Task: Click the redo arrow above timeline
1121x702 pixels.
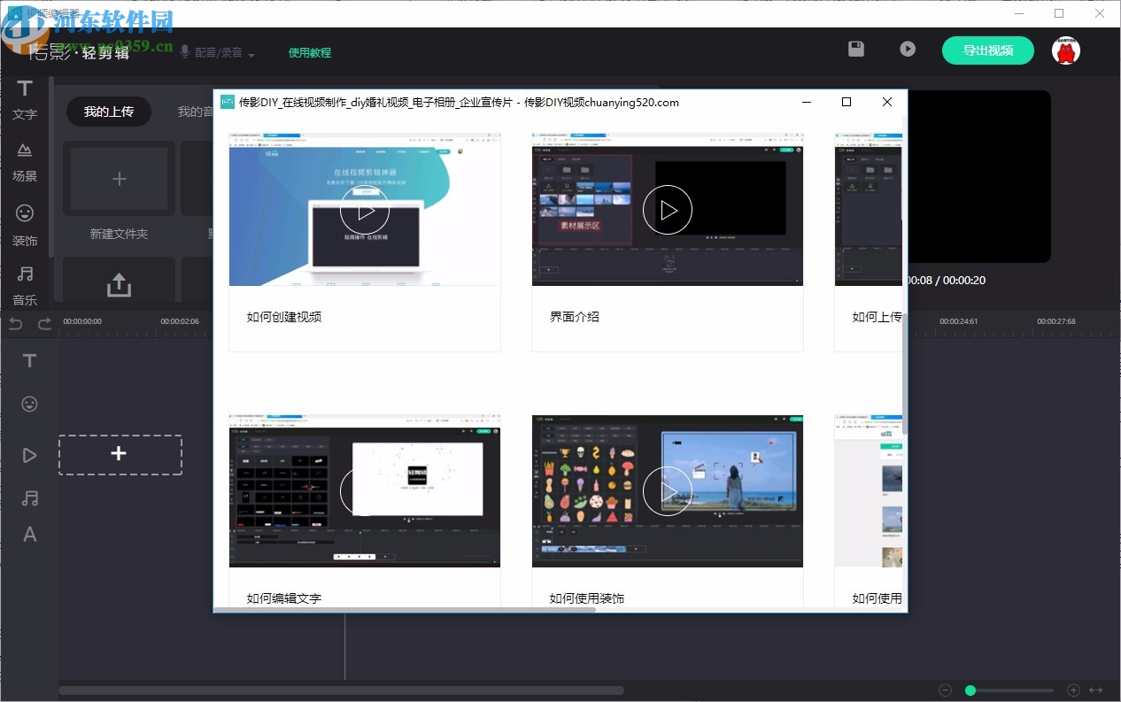Action: pos(44,323)
